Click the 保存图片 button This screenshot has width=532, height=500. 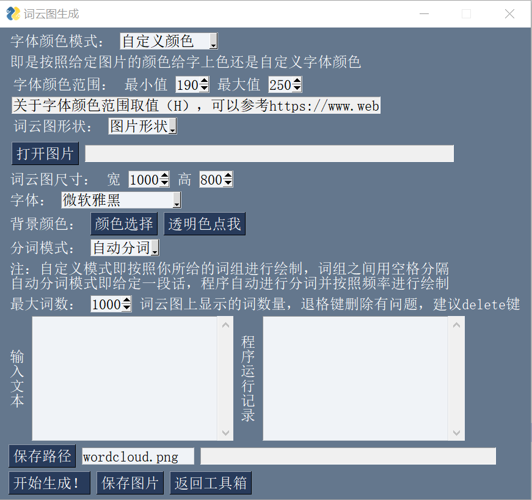(x=130, y=483)
